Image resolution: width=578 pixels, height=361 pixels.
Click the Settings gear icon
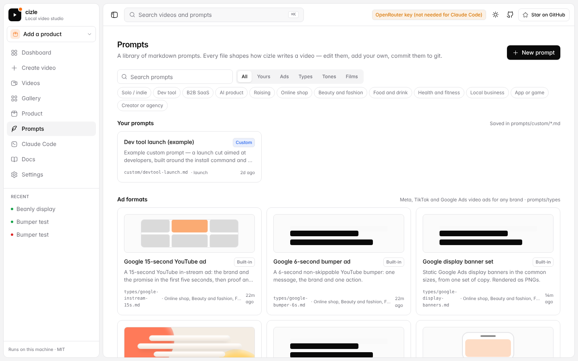click(x=14, y=174)
